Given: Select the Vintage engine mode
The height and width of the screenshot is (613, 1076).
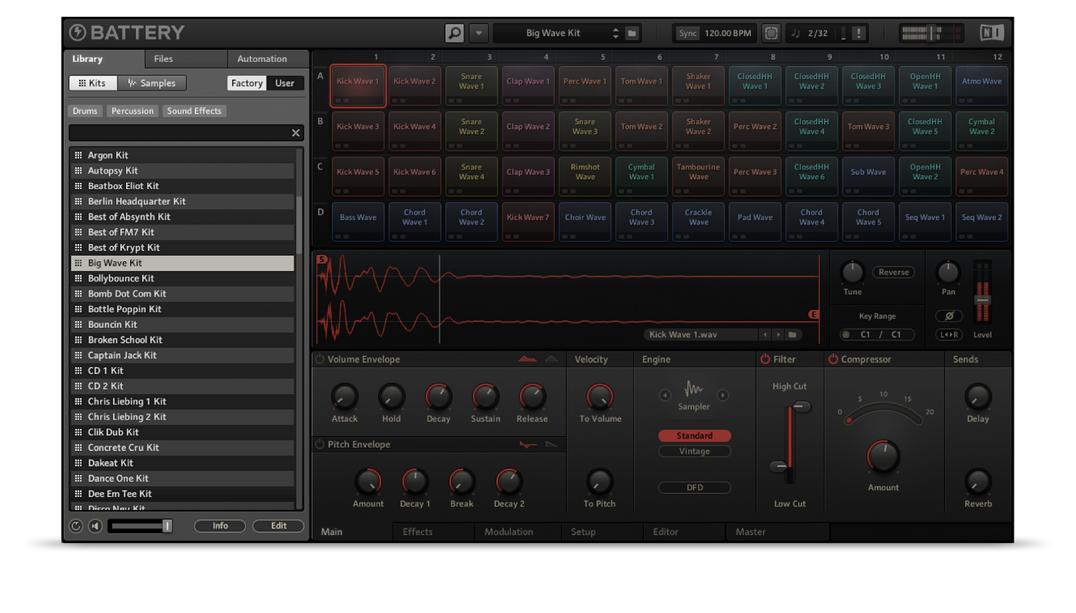Looking at the screenshot, I should click(x=694, y=451).
